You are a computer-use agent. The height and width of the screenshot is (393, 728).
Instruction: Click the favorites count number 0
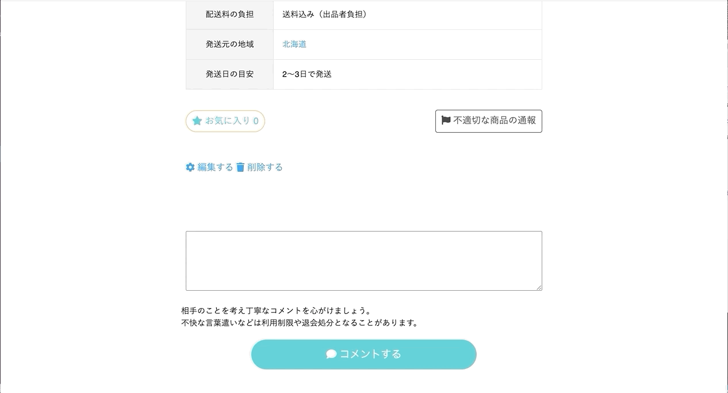pos(256,121)
